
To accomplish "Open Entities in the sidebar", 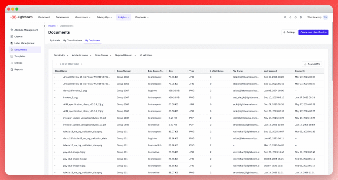I will (19, 63).
